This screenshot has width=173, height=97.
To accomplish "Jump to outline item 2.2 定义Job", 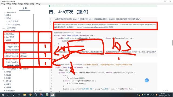I will [9, 34].
